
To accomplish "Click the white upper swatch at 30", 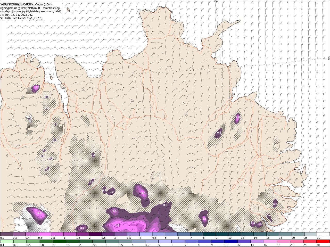I will (x=324, y=234).
